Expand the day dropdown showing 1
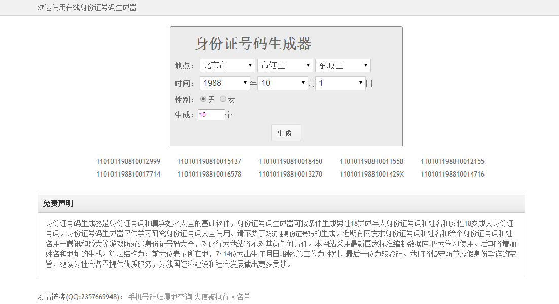 click(x=340, y=83)
